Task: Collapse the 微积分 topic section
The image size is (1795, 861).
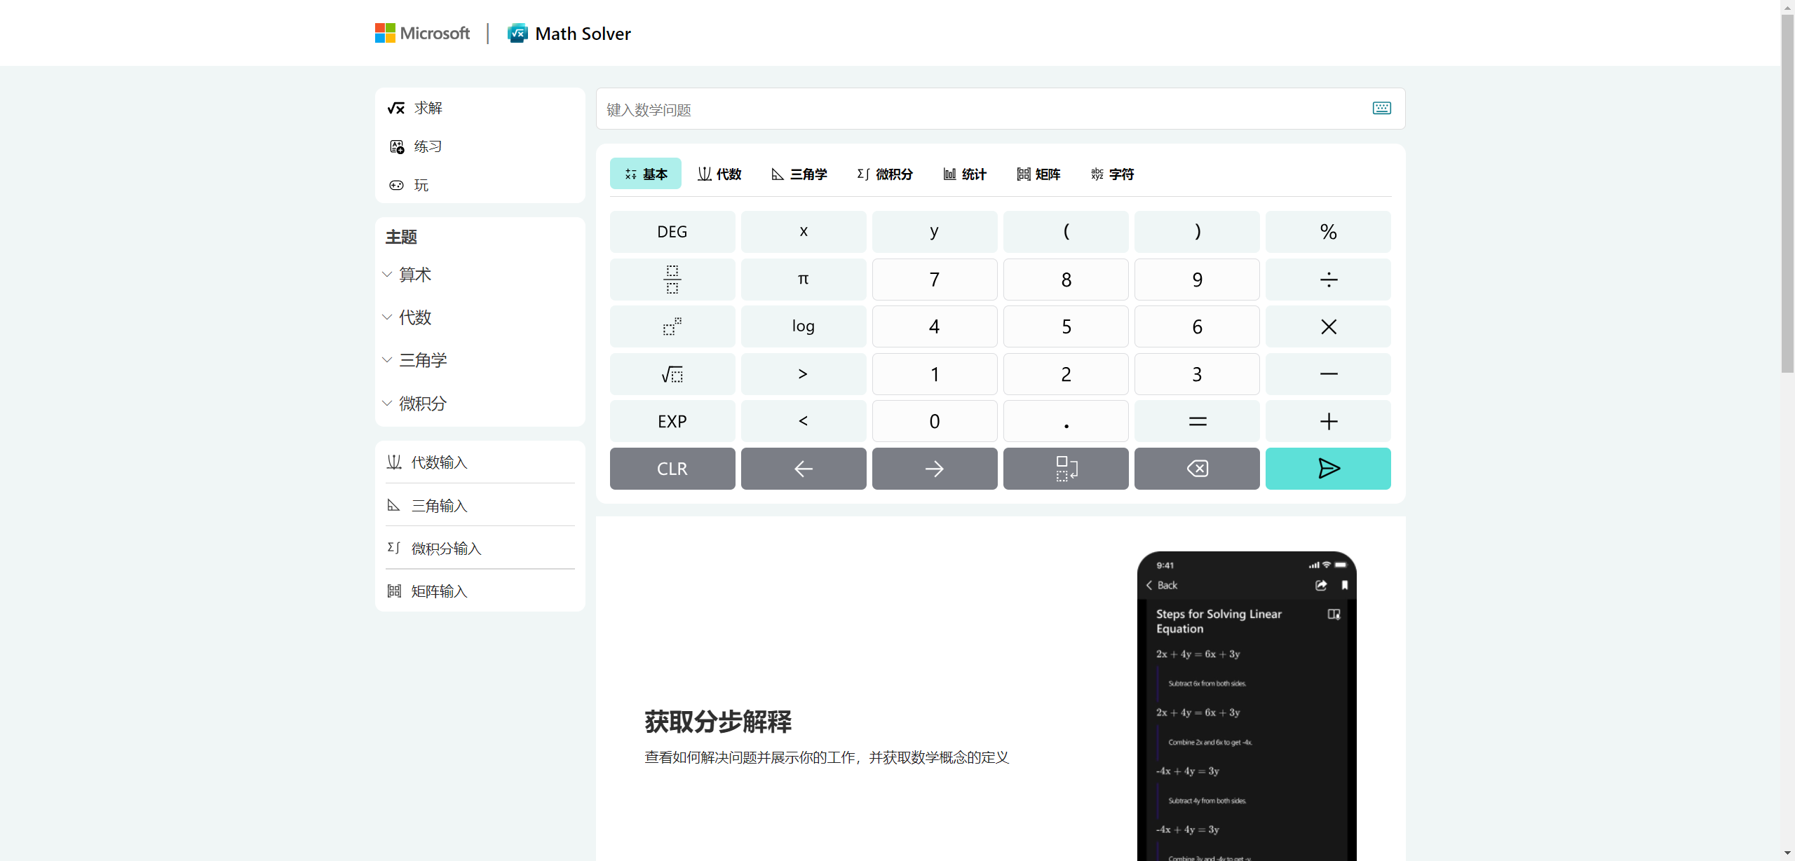Action: [x=421, y=403]
